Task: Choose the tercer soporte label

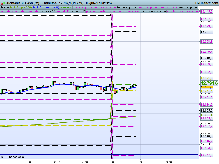Action: [x=126, y=7]
